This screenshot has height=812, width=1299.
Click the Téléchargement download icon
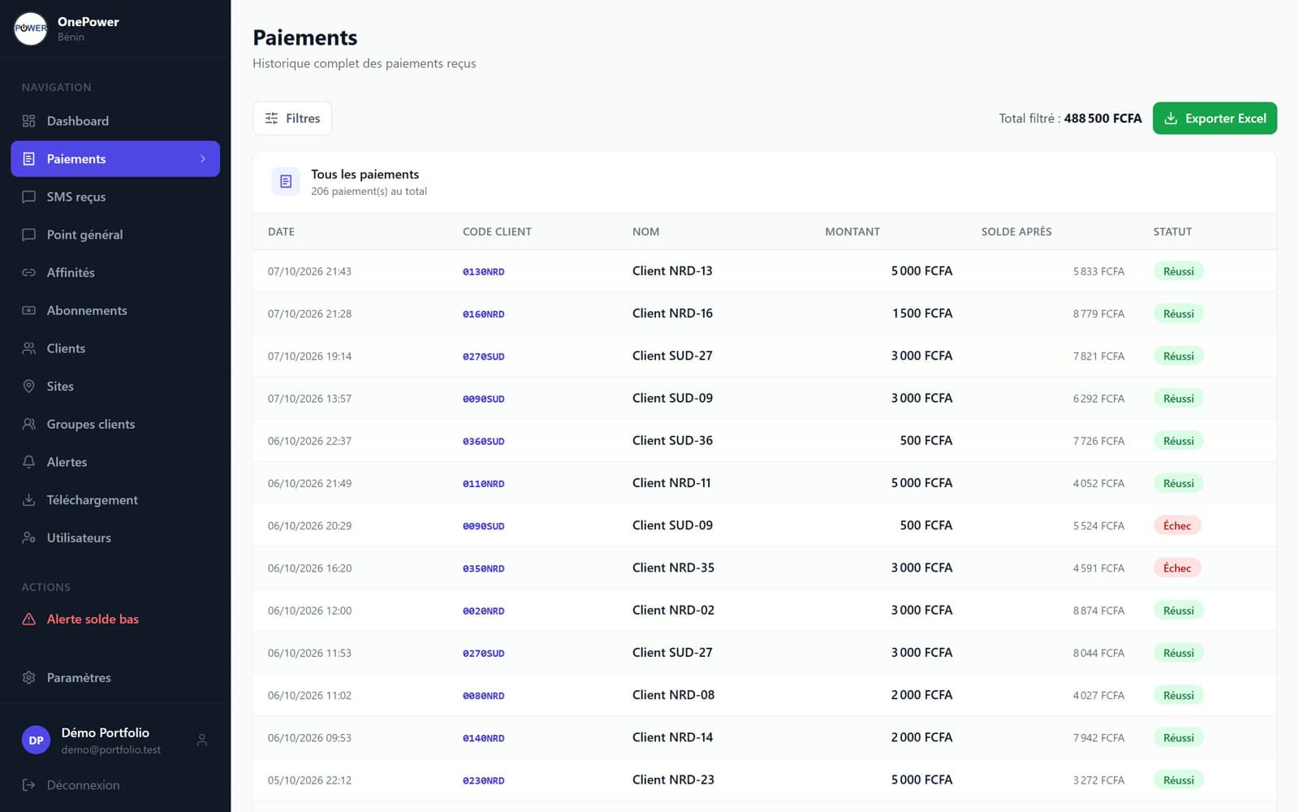pos(28,500)
